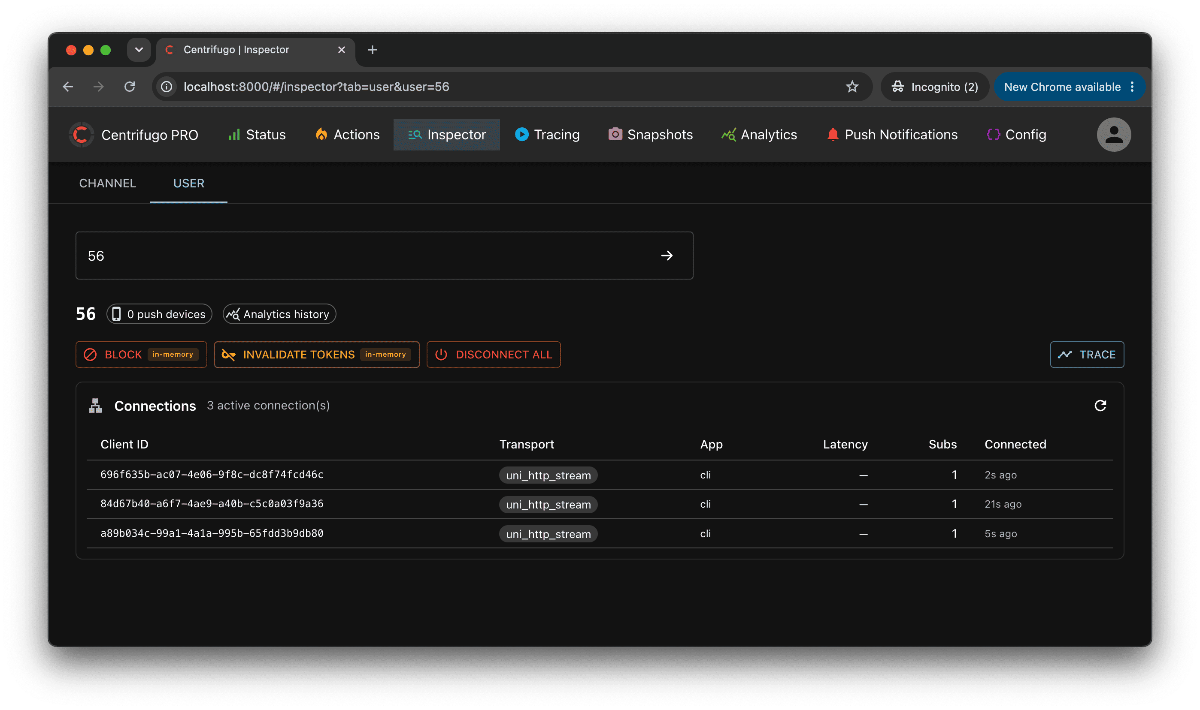Screen dimensions: 1200x710
Task: Open the Tracing section
Action: point(547,135)
